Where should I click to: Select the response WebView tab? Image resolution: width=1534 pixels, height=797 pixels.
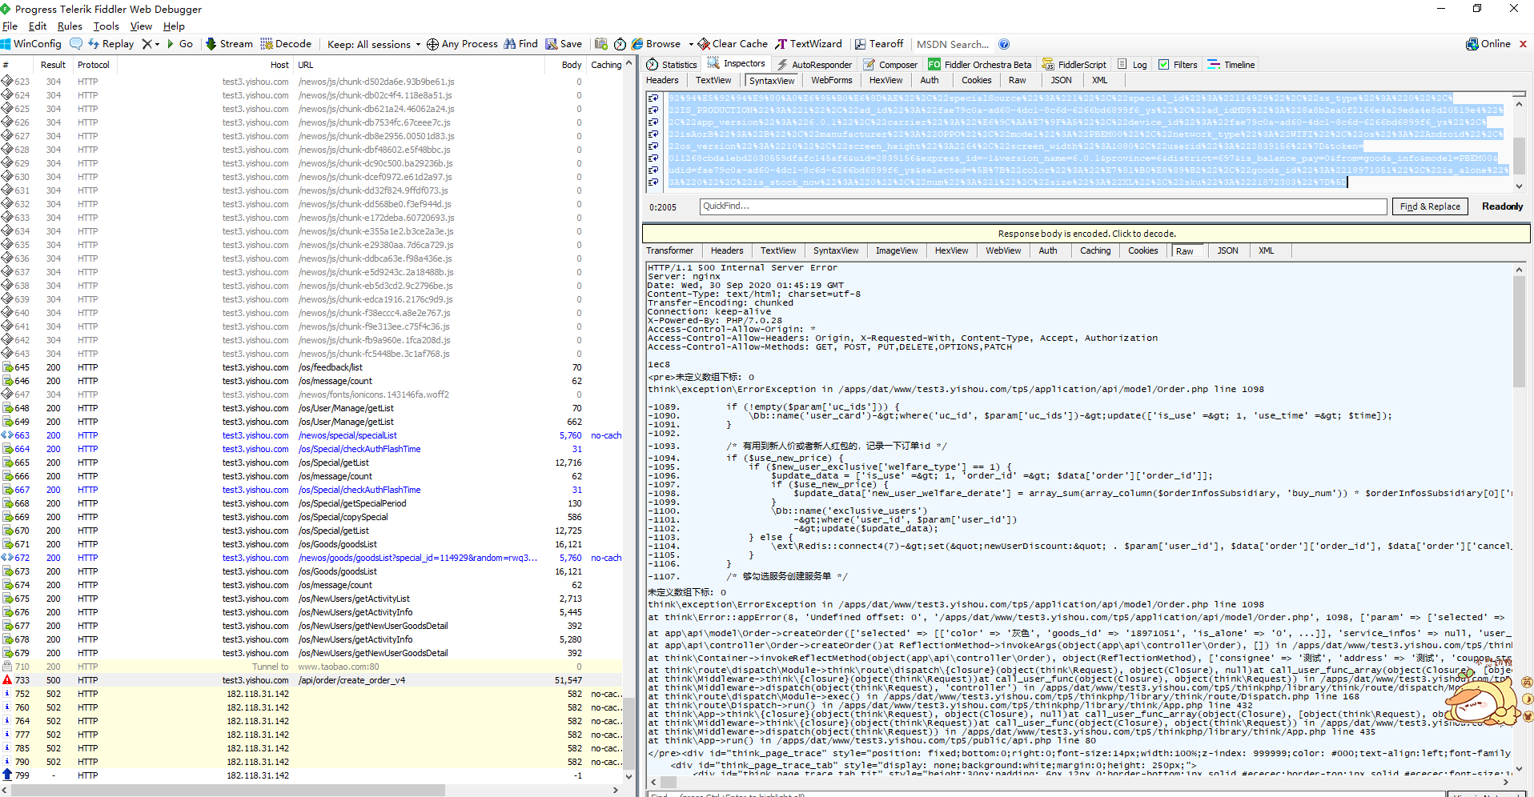1003,250
